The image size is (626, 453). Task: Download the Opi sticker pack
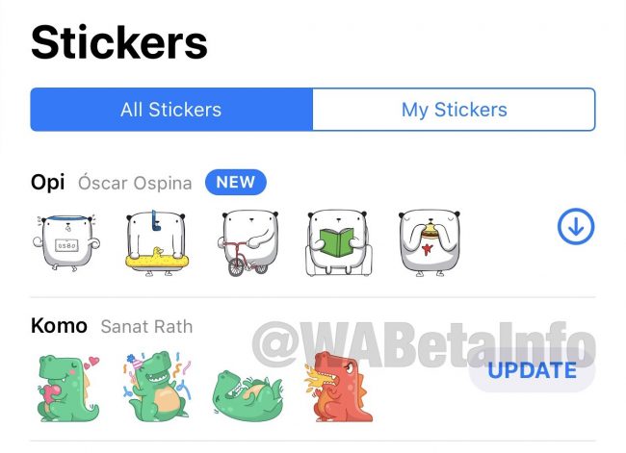[576, 226]
